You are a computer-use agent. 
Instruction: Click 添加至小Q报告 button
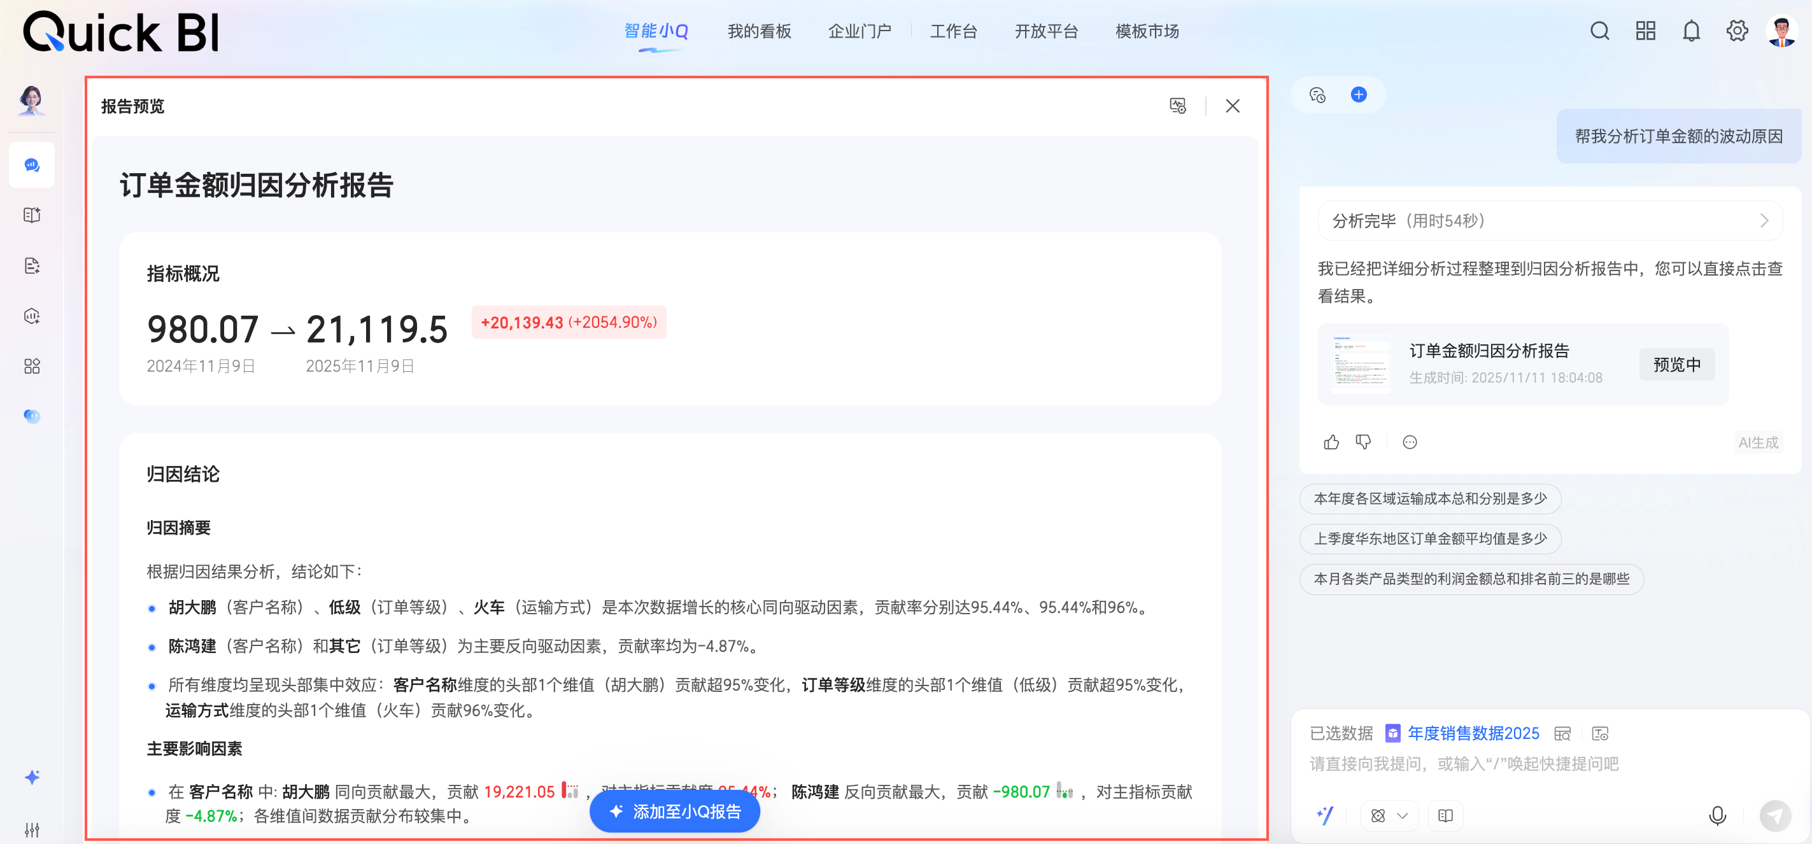[x=675, y=812]
